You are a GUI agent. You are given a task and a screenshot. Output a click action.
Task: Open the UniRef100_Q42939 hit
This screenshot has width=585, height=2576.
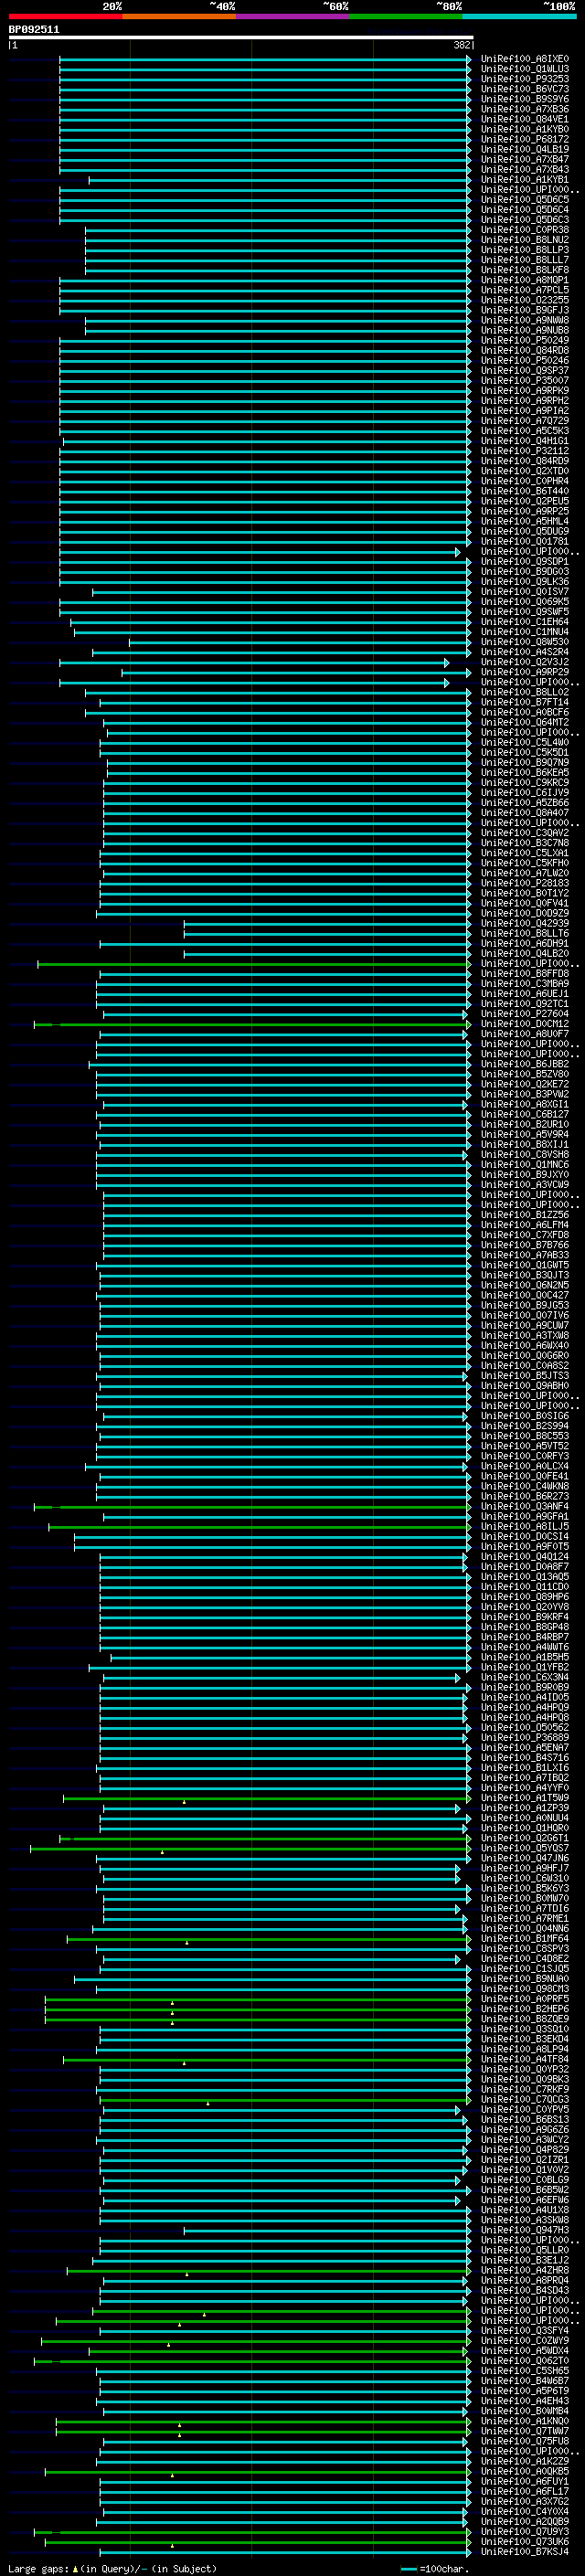[525, 924]
